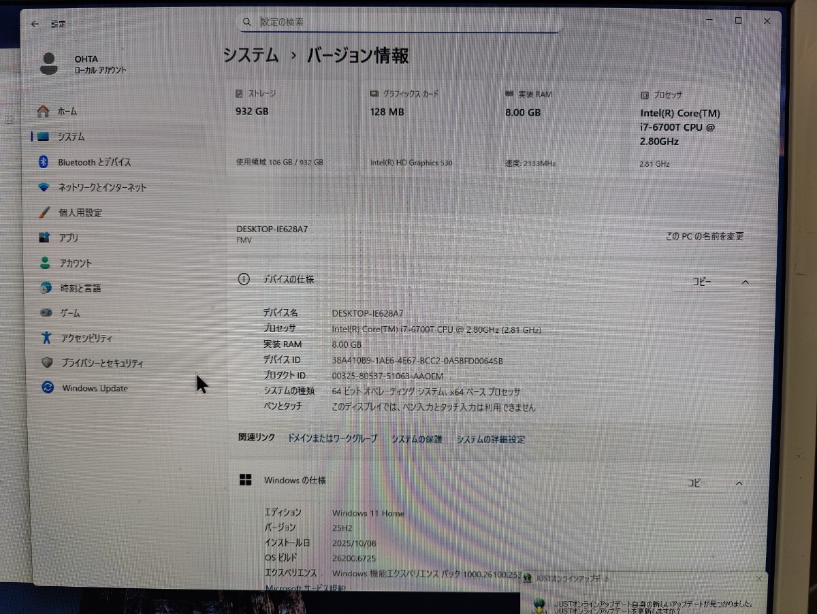Click the Windows Update sync icon

(x=48, y=388)
